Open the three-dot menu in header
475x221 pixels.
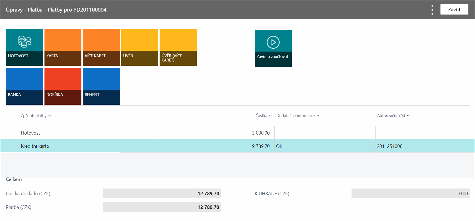(x=432, y=10)
